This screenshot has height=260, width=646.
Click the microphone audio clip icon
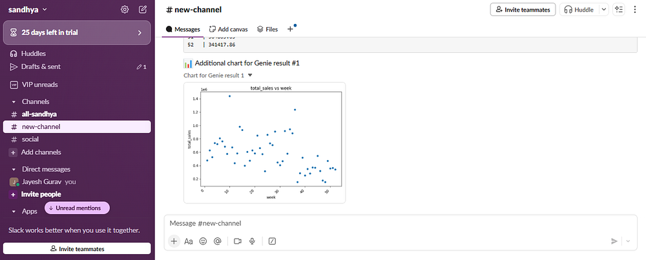[x=252, y=241]
